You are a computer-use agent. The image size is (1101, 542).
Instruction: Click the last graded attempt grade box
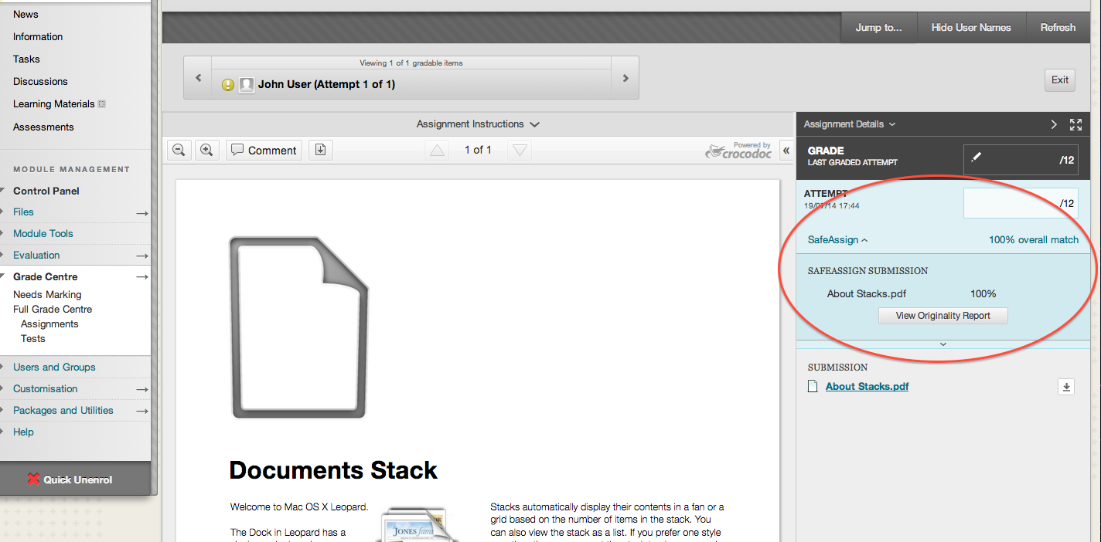click(x=1021, y=160)
